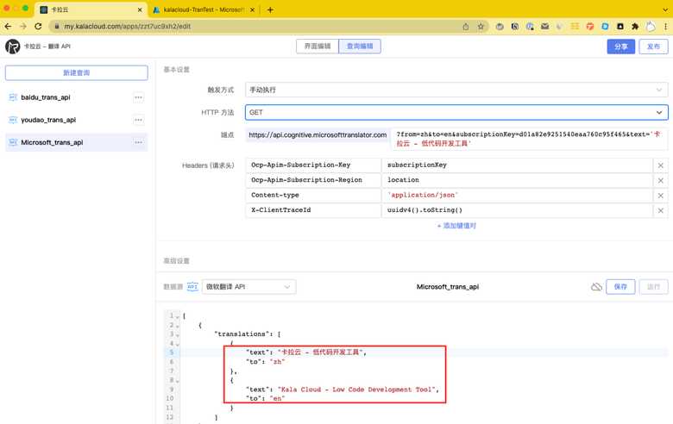
Task: Open more options for Microsoft_trans_api
Action: pyautogui.click(x=138, y=142)
